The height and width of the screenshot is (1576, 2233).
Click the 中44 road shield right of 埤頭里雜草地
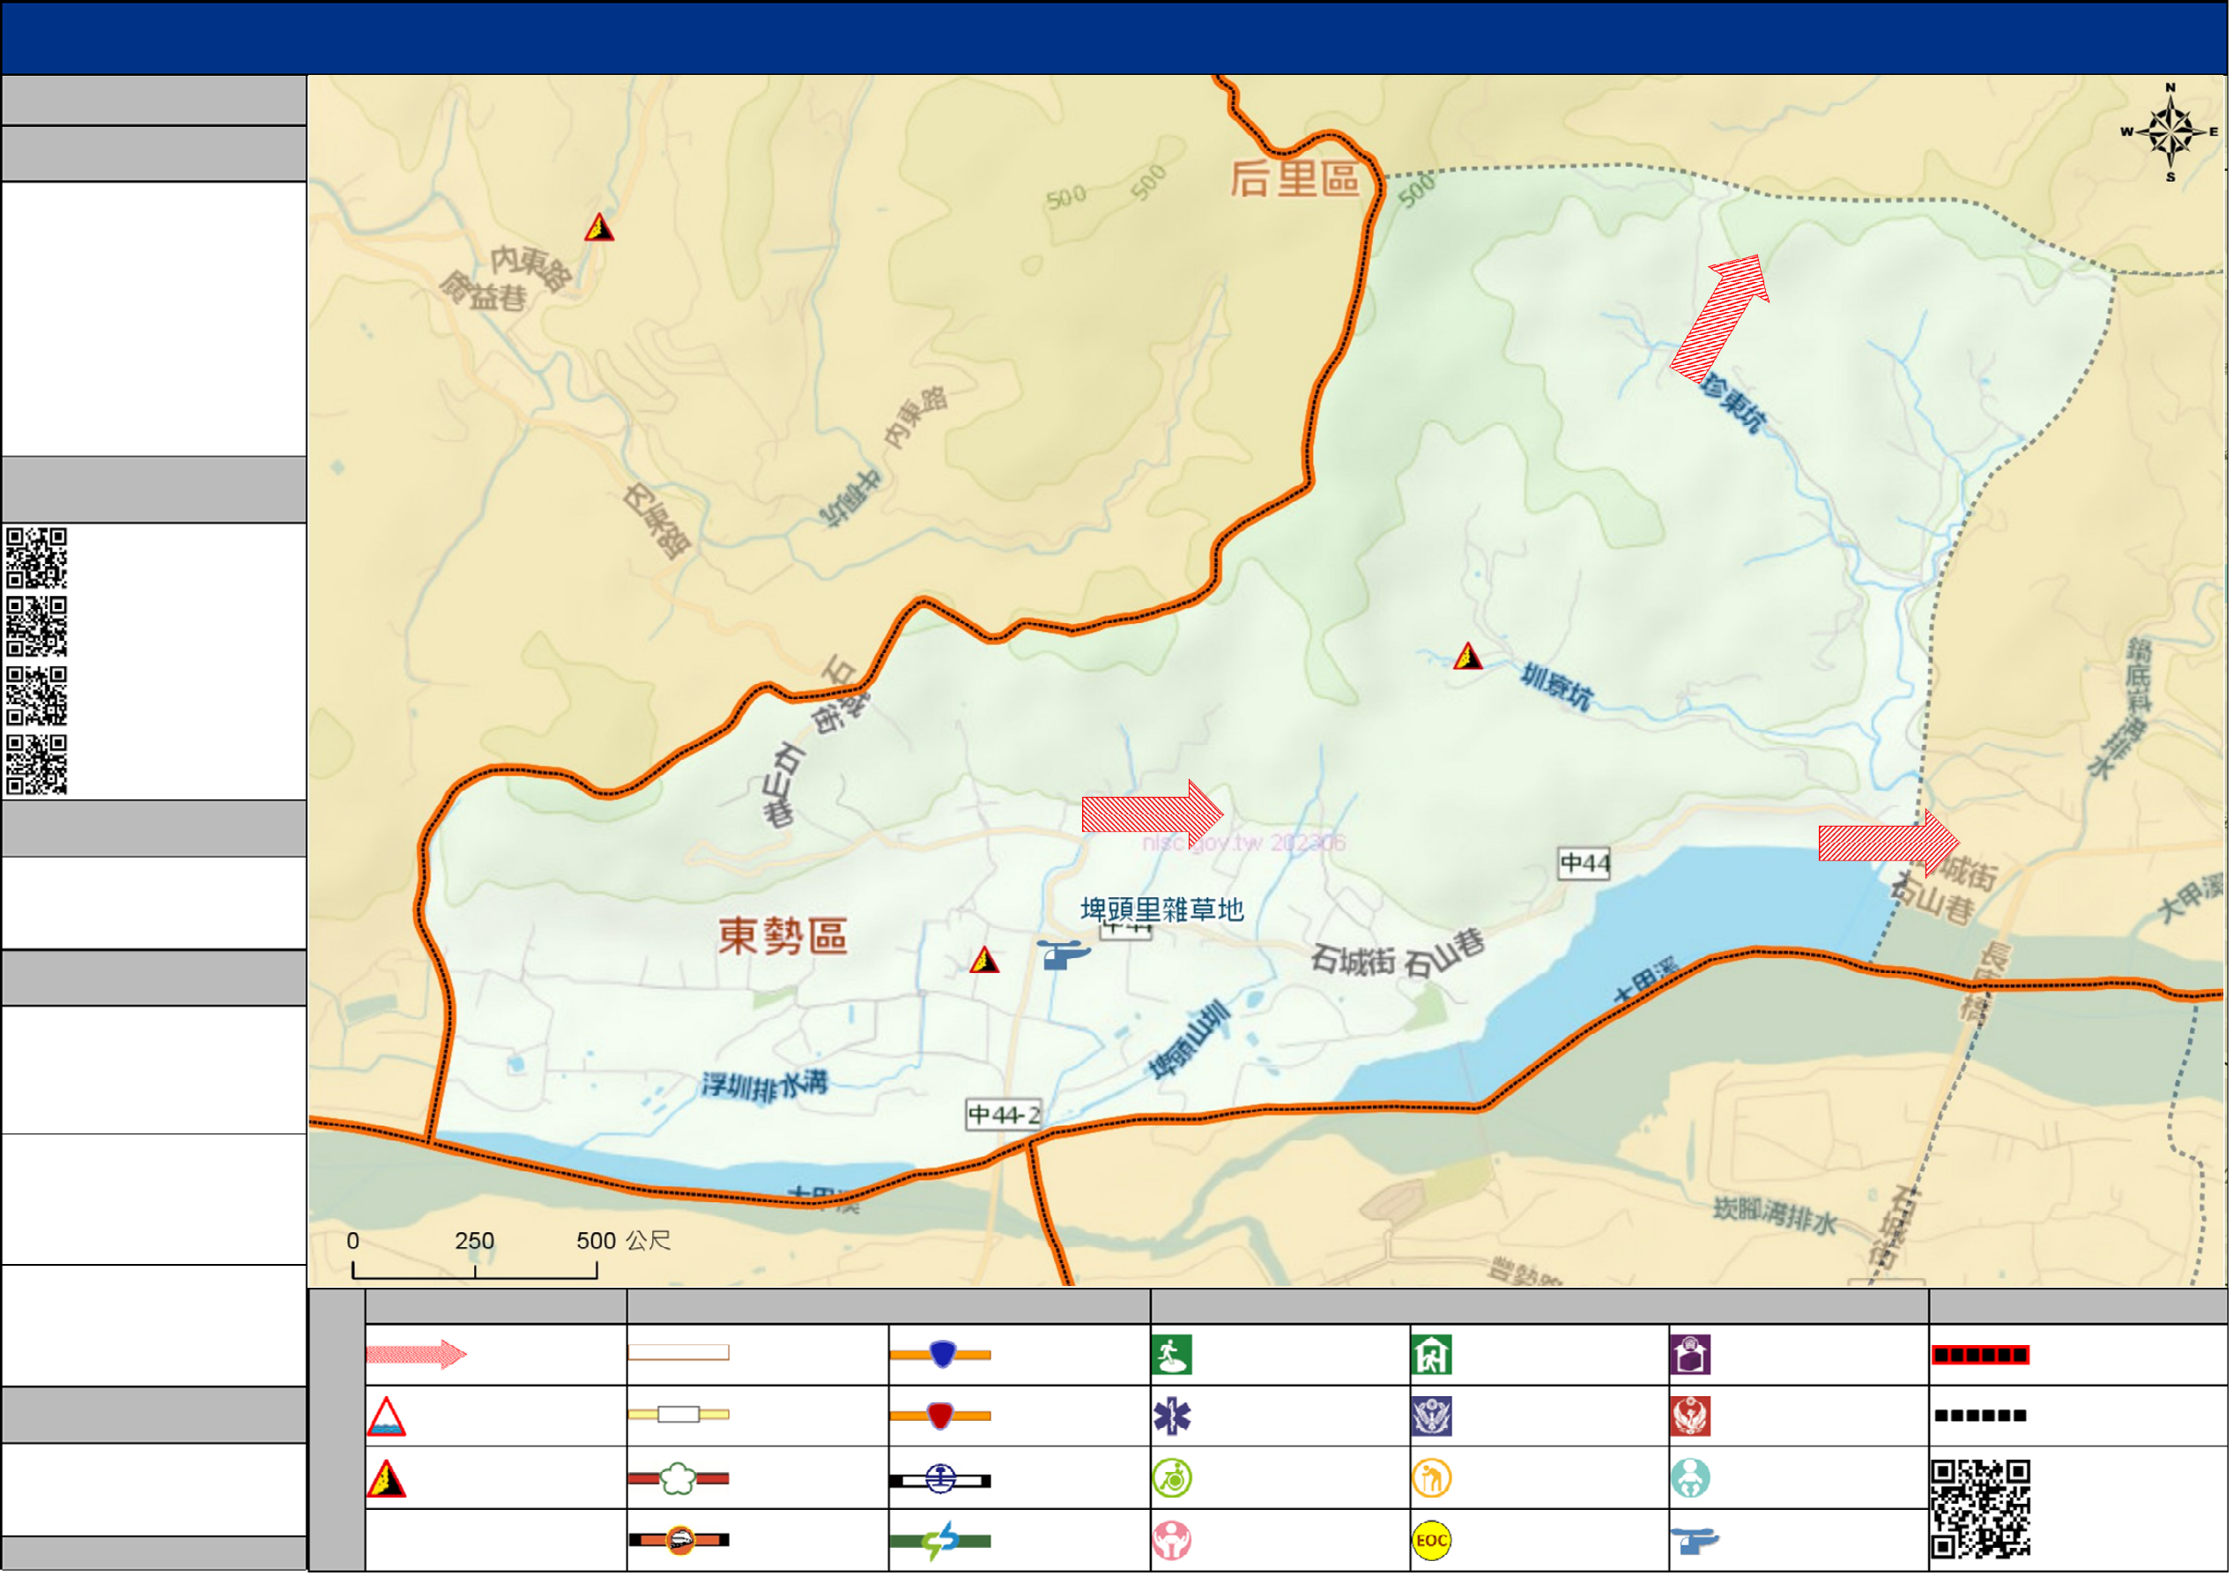click(x=1584, y=864)
